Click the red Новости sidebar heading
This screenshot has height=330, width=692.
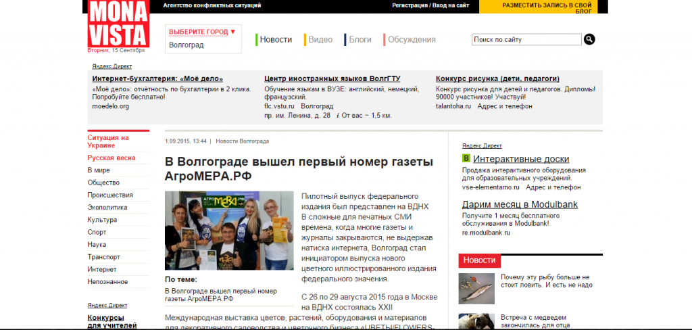coord(480,260)
